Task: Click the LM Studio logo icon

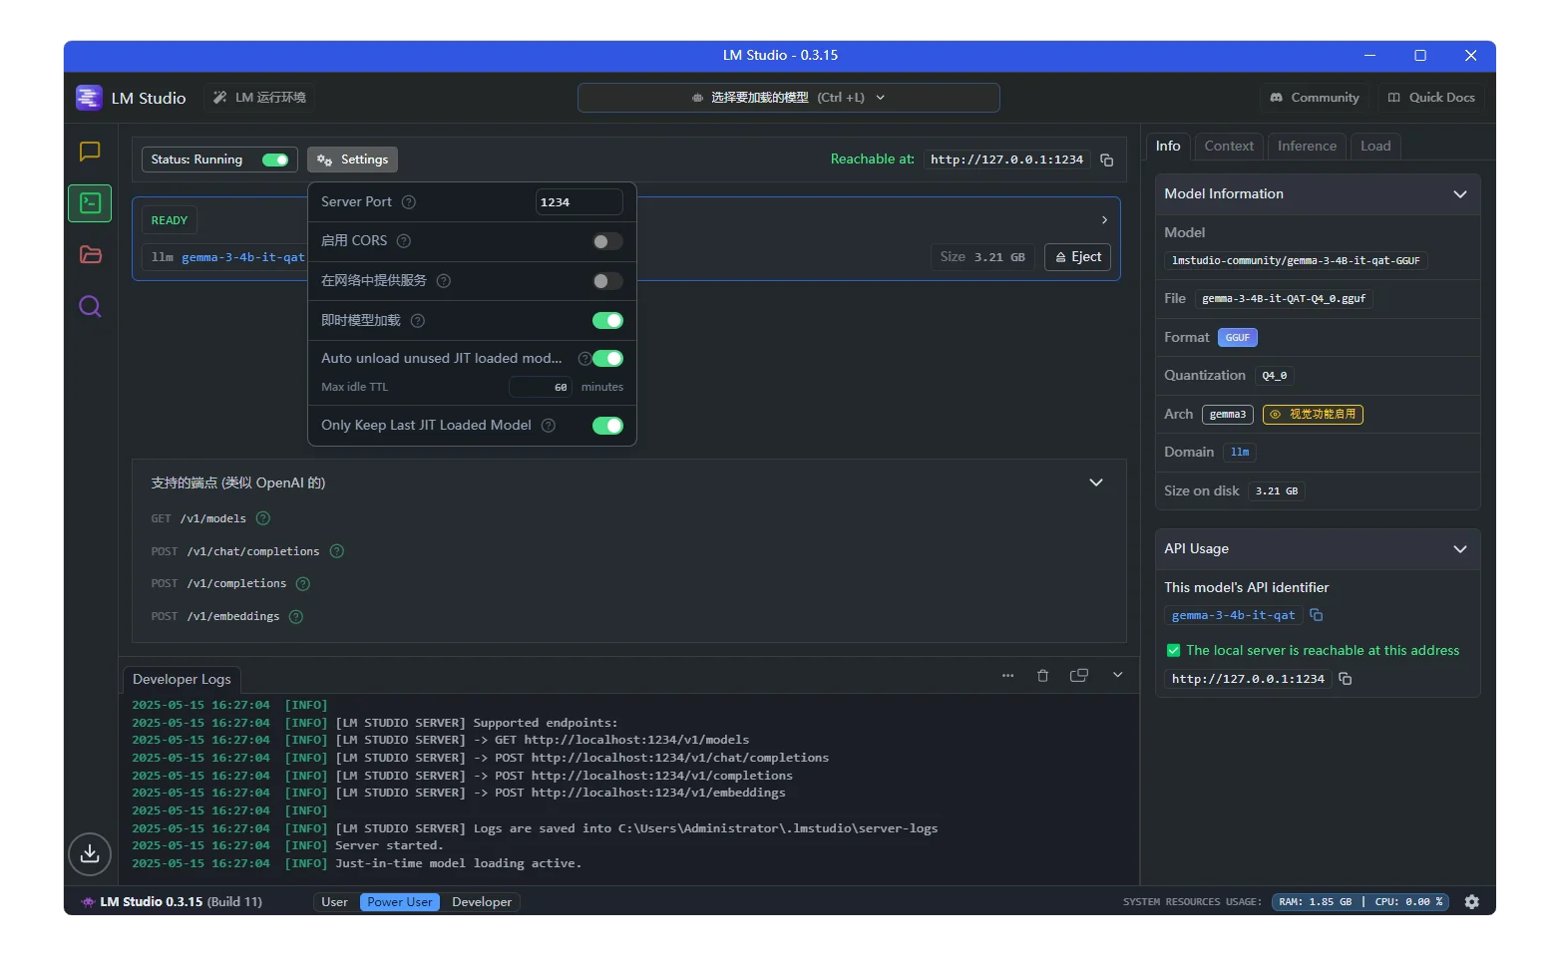Action: click(x=89, y=98)
